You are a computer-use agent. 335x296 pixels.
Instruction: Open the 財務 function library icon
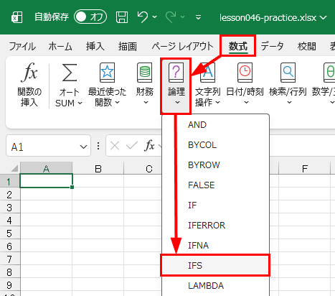click(144, 73)
